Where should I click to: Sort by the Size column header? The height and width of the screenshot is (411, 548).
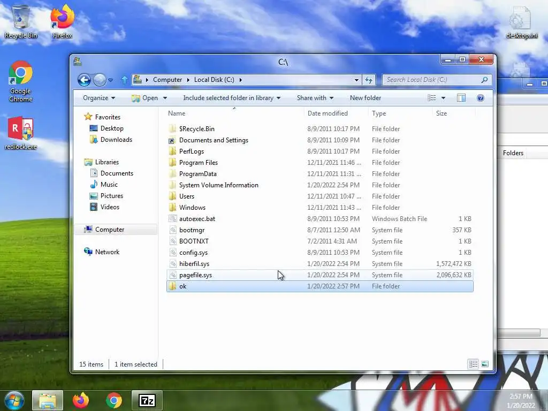coord(454,113)
